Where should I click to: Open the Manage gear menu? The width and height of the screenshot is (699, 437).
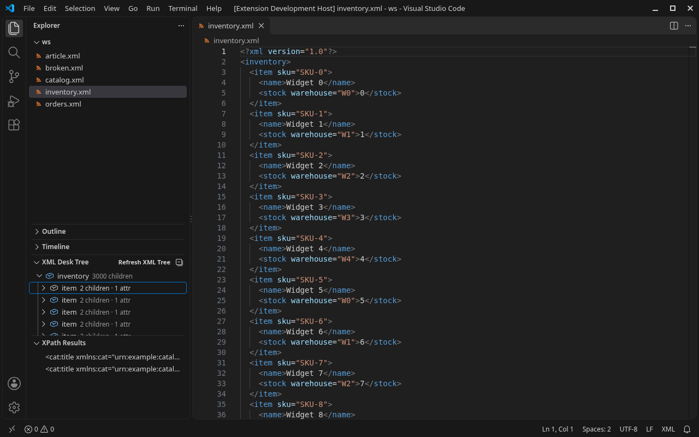(14, 408)
